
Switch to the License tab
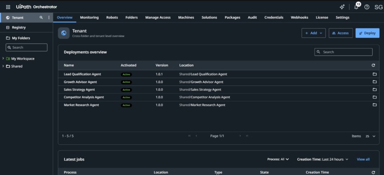[x=322, y=18]
